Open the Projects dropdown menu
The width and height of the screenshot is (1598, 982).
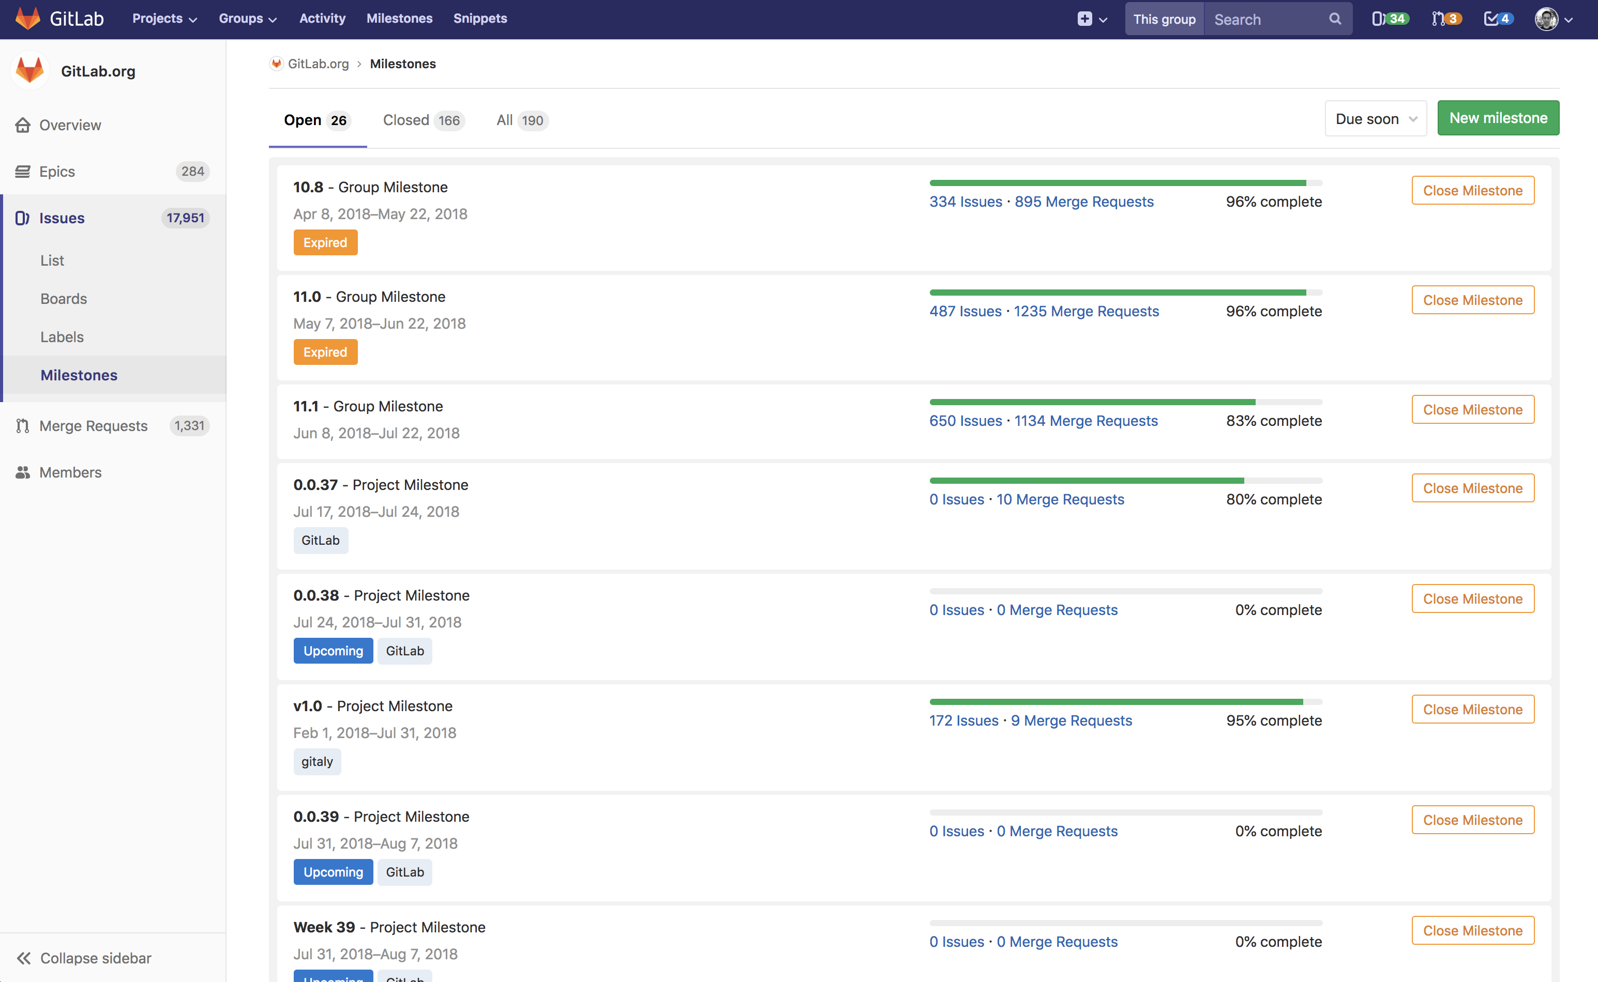(164, 19)
